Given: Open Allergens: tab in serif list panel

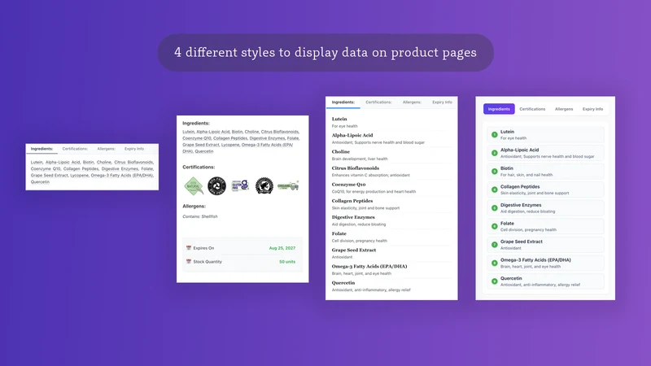Looking at the screenshot, I should coord(412,102).
